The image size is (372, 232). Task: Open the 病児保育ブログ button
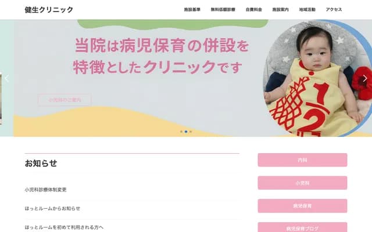(x=302, y=227)
